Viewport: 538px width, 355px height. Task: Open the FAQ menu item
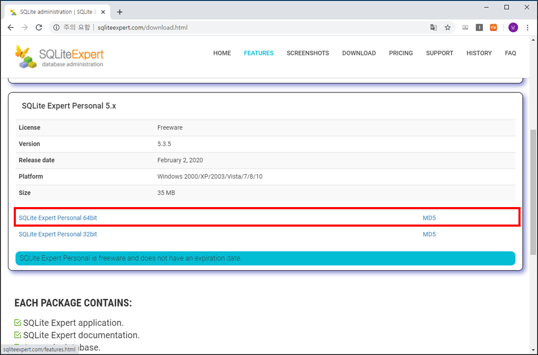(x=510, y=53)
